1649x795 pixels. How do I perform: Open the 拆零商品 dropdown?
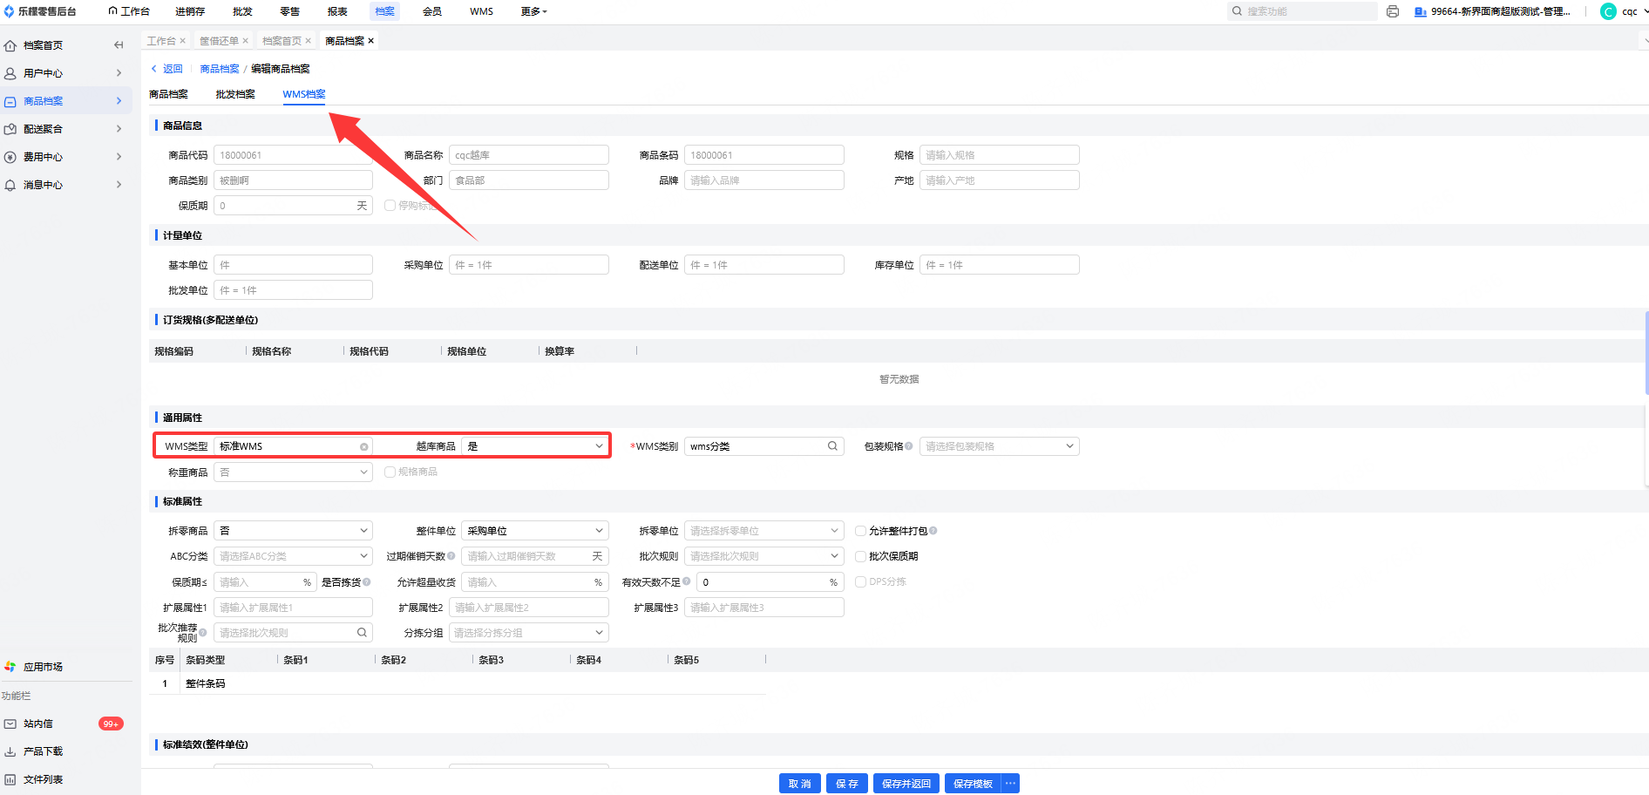point(293,531)
